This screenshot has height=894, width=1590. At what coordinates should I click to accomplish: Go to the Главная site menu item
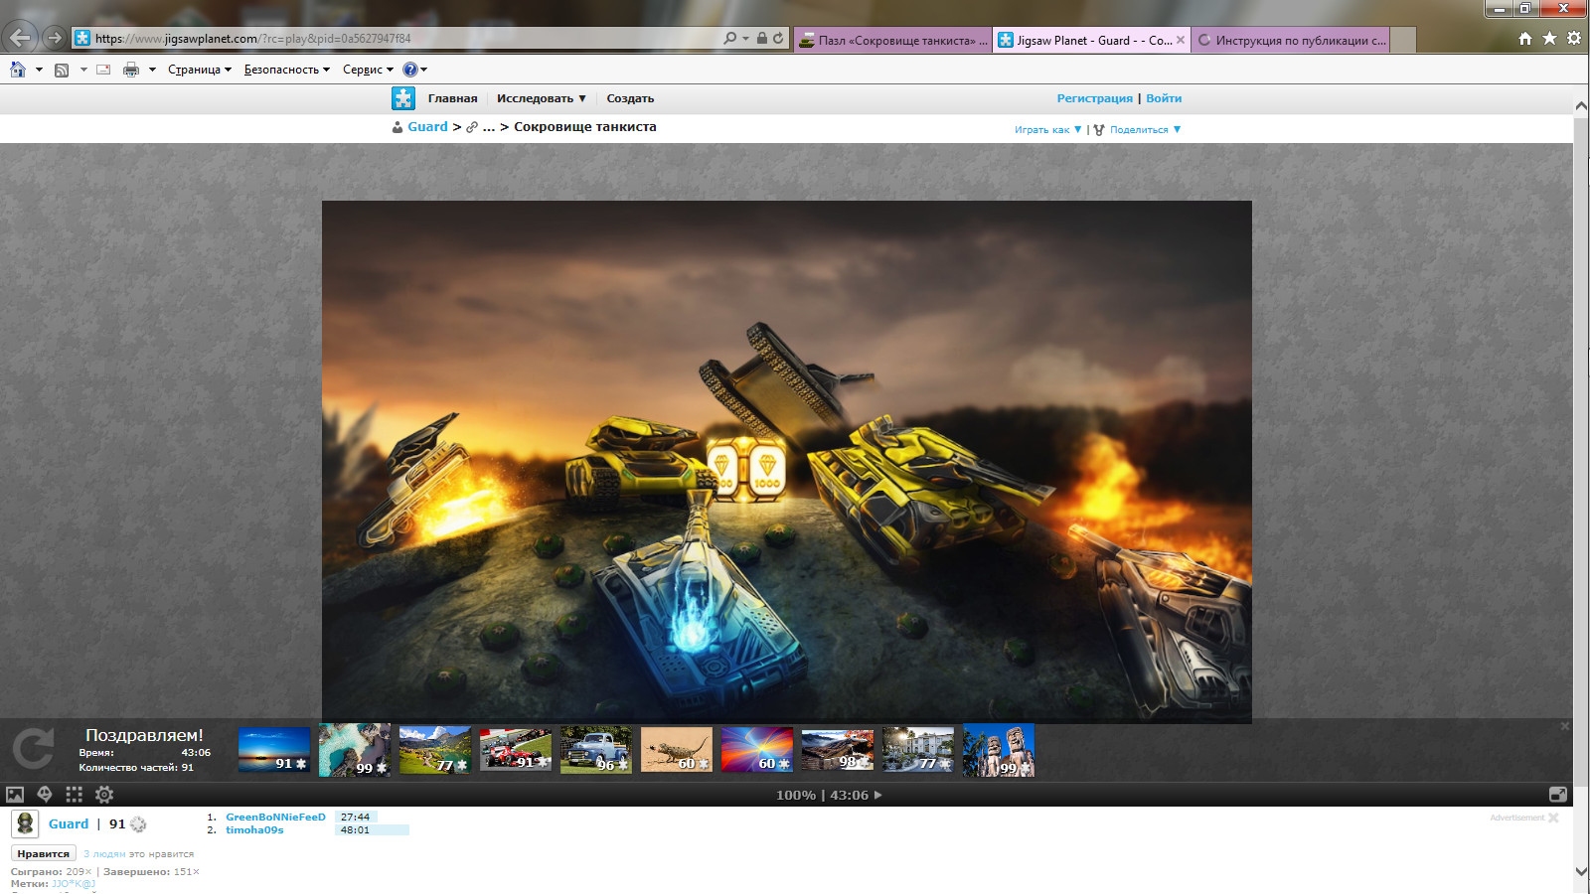point(452,98)
